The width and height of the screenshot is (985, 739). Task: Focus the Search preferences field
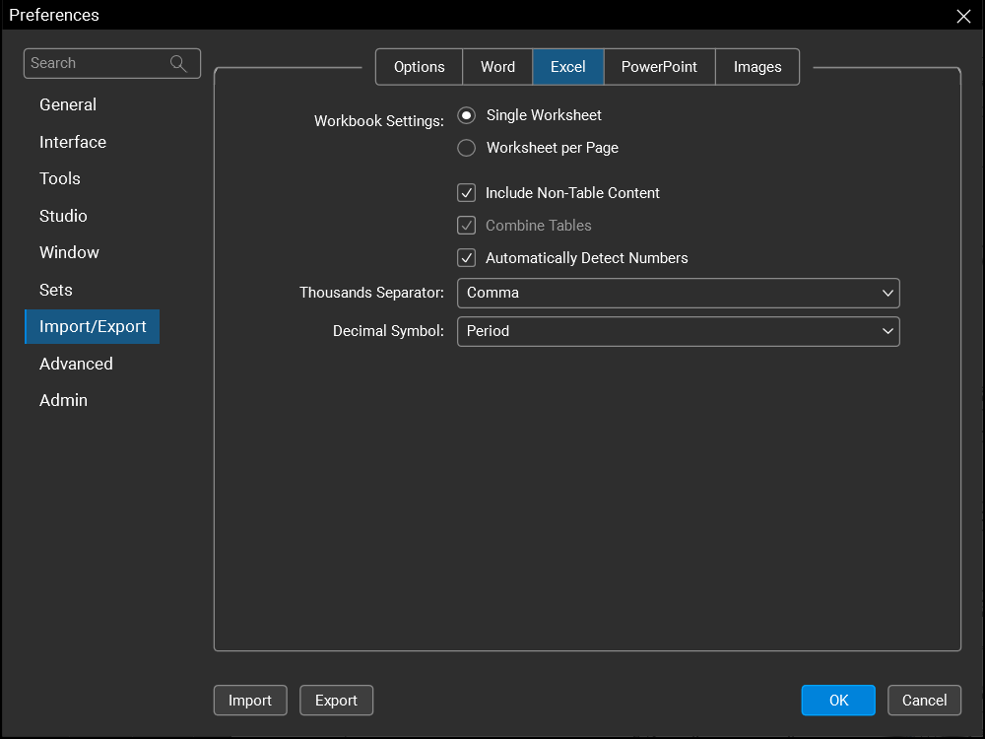coord(97,63)
